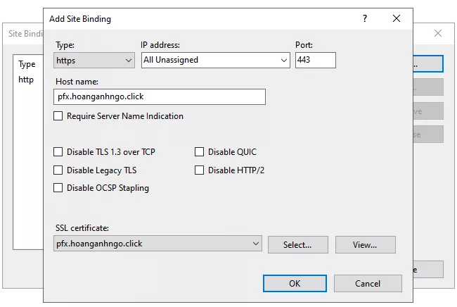457x307 pixels.
Task: Enable Require Server Name Indication
Action: (58, 116)
